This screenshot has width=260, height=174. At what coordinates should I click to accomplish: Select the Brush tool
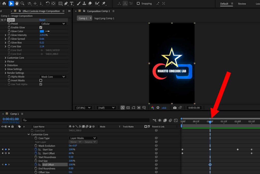click(x=79, y=3)
